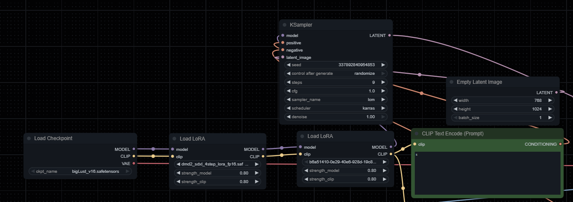Screen dimensions: 573x202
Task: Click the dmd2 Load LoRA model input socket
Action: coord(172,149)
